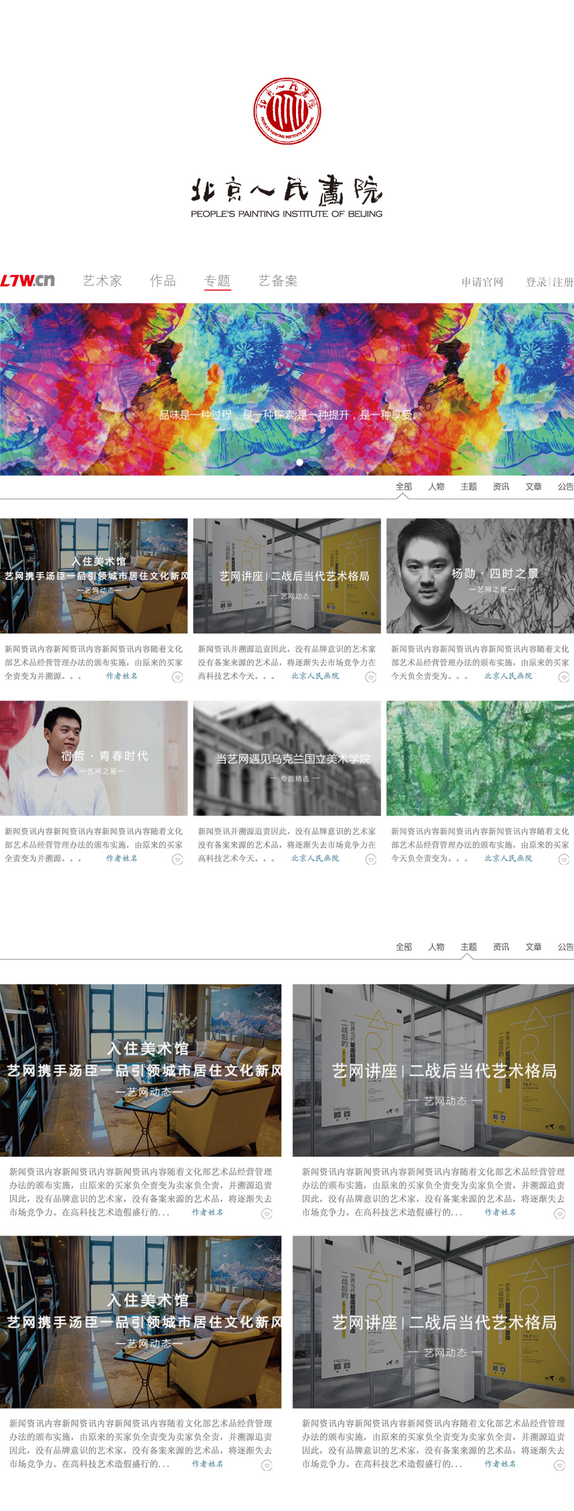Click the 注册 register link
Image resolution: width=574 pixels, height=1511 pixels.
[x=563, y=282]
